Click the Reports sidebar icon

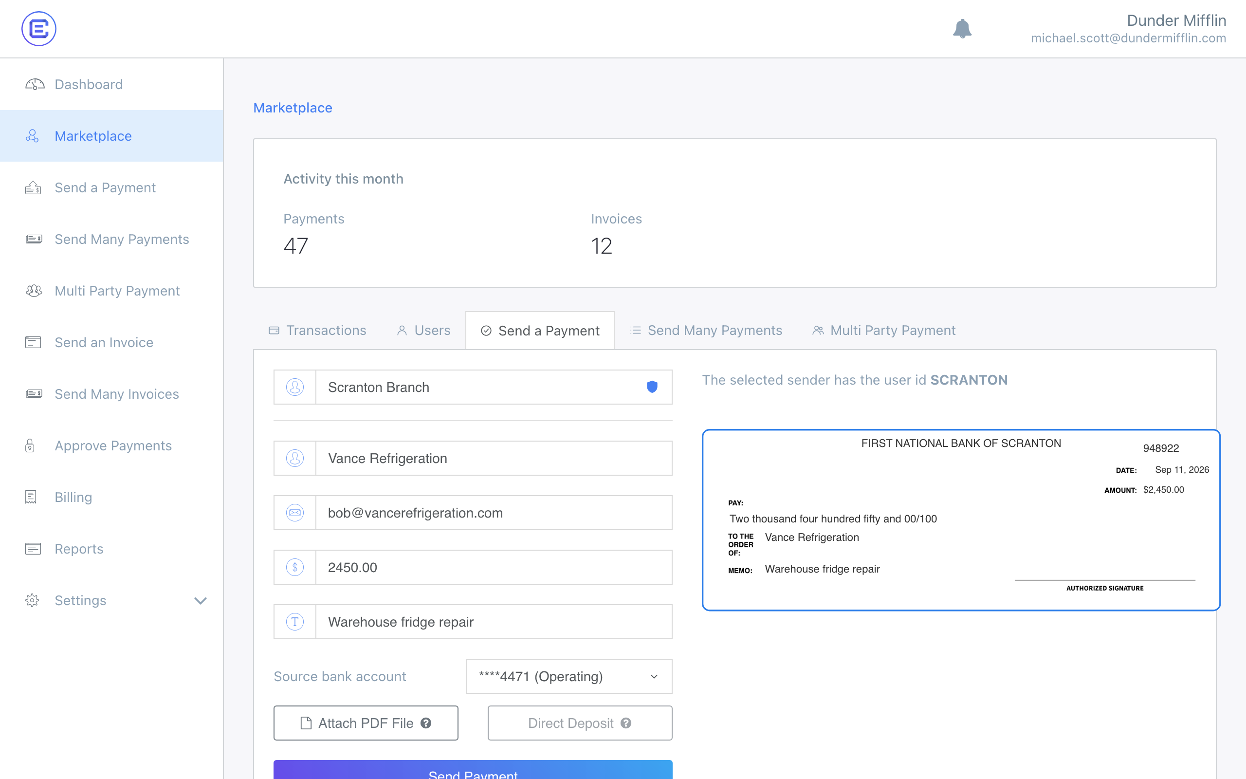pos(33,549)
